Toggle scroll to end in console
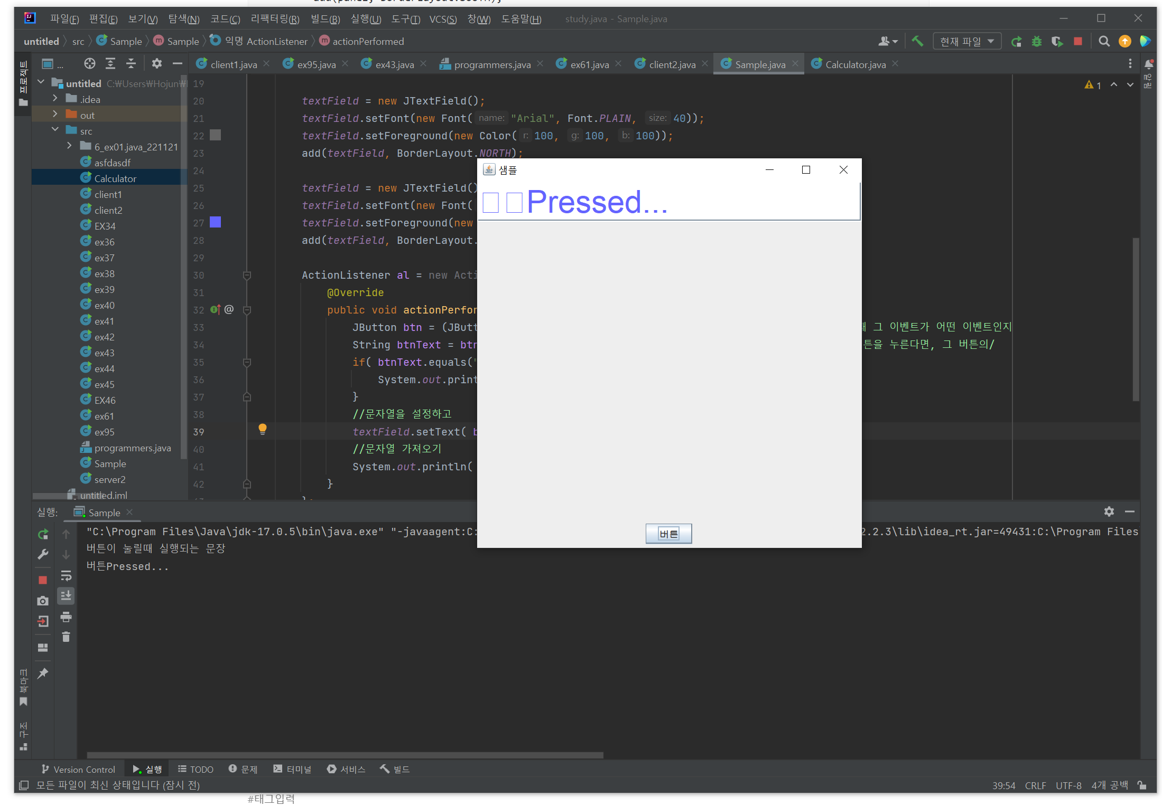This screenshot has width=1162, height=806. pyautogui.click(x=66, y=596)
